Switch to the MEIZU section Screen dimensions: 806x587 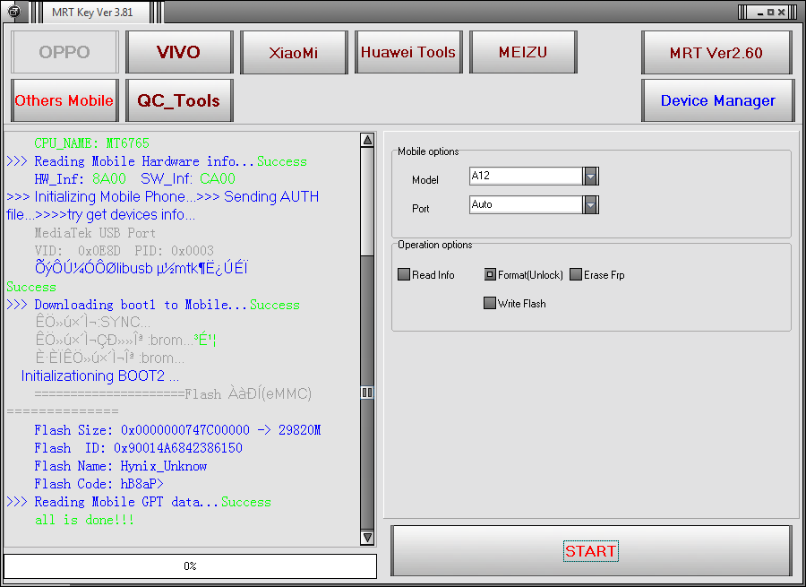(x=523, y=52)
